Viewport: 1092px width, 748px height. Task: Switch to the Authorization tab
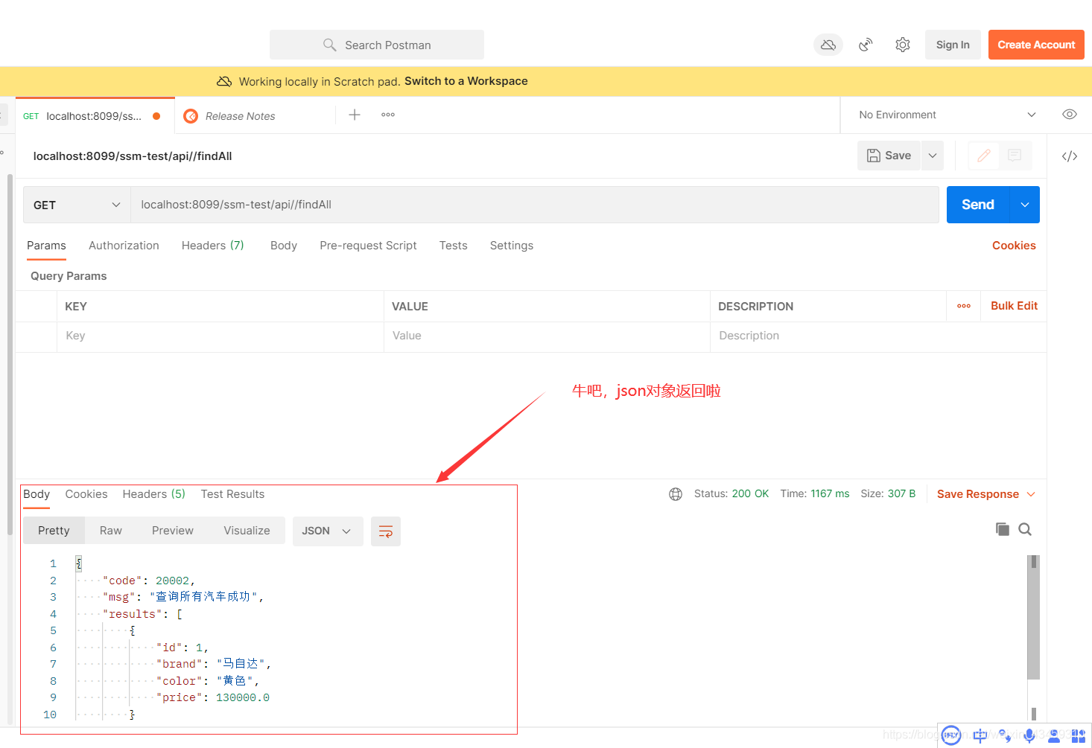click(x=124, y=246)
